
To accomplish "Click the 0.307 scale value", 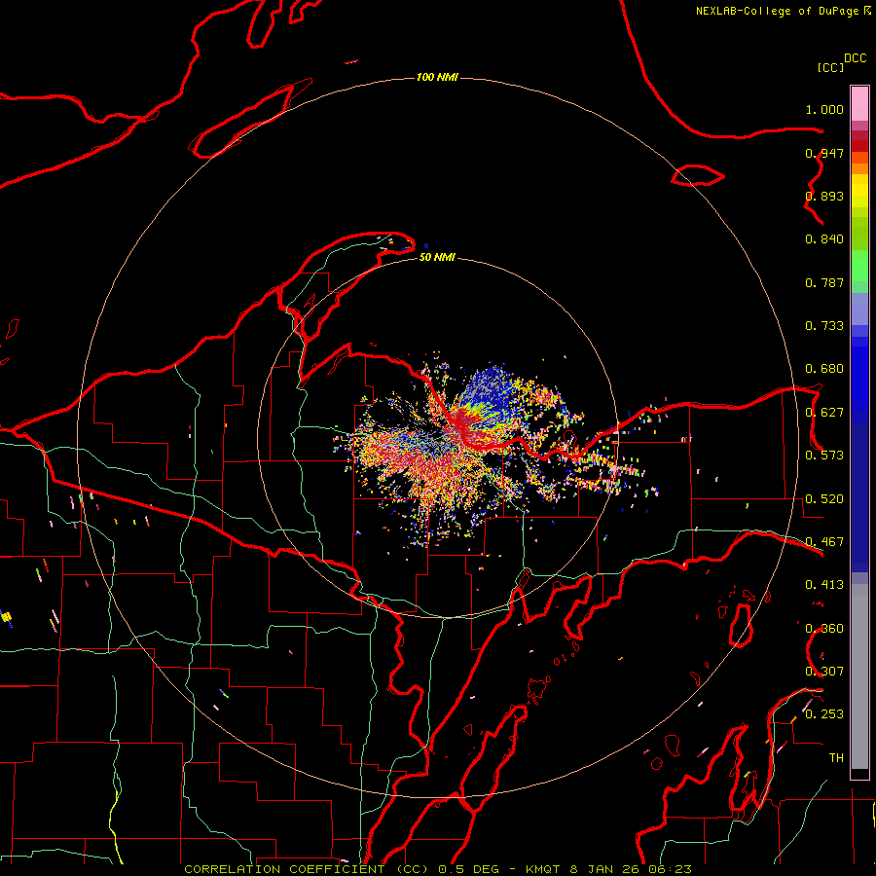I will coord(824,672).
